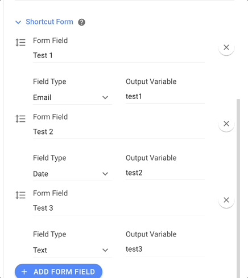Edit the Test 2 form field name
248x278 pixels.
coord(119,132)
